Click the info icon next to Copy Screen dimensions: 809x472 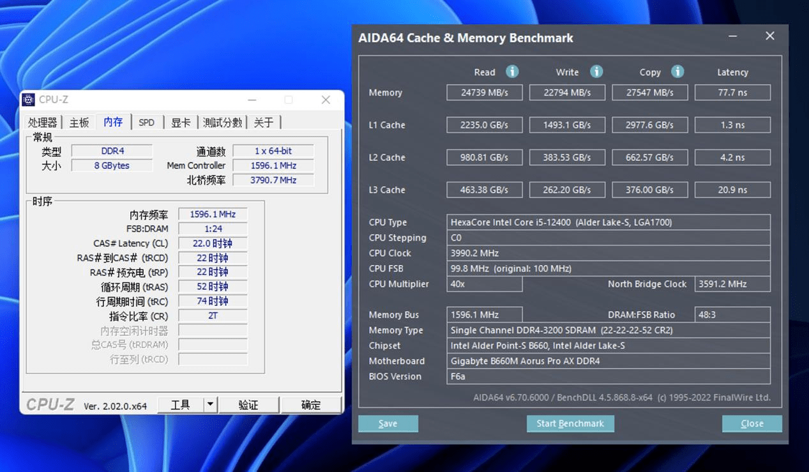pyautogui.click(x=677, y=72)
